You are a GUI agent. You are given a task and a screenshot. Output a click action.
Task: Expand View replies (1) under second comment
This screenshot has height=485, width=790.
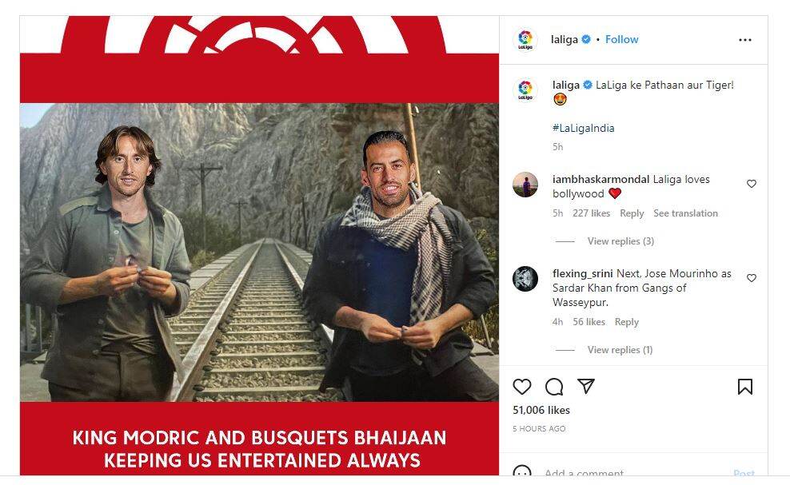[x=620, y=350]
